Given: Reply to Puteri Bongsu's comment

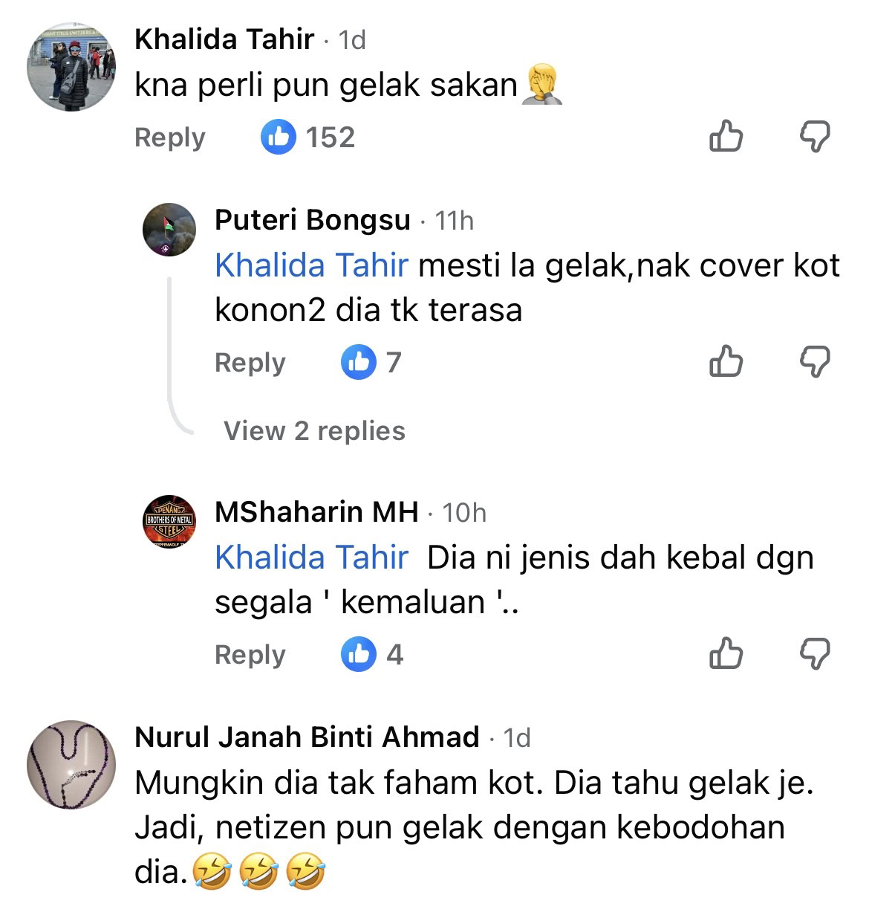Looking at the screenshot, I should pos(250,363).
